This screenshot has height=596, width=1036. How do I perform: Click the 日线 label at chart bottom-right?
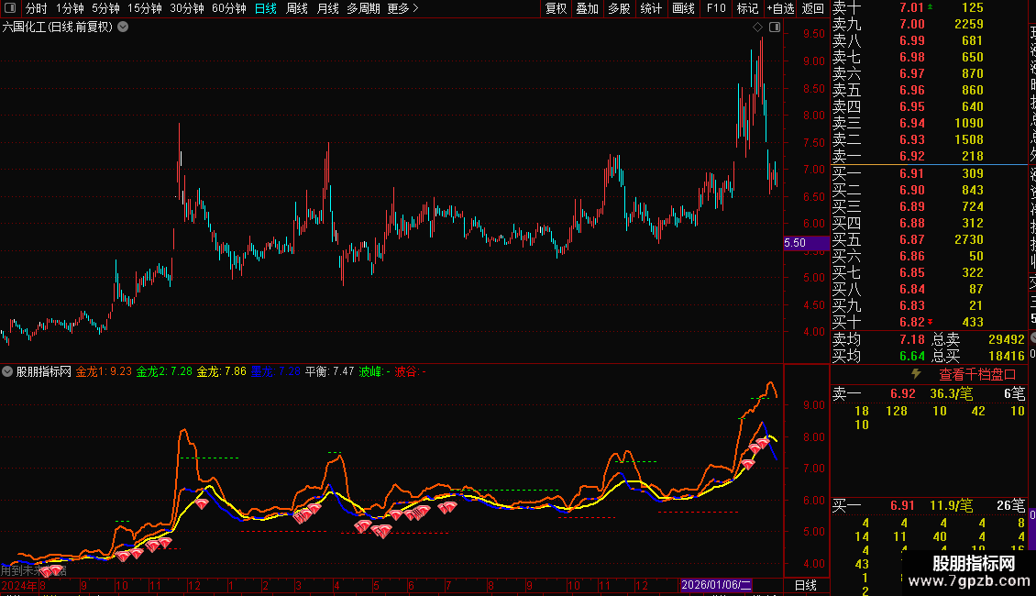coord(805,585)
